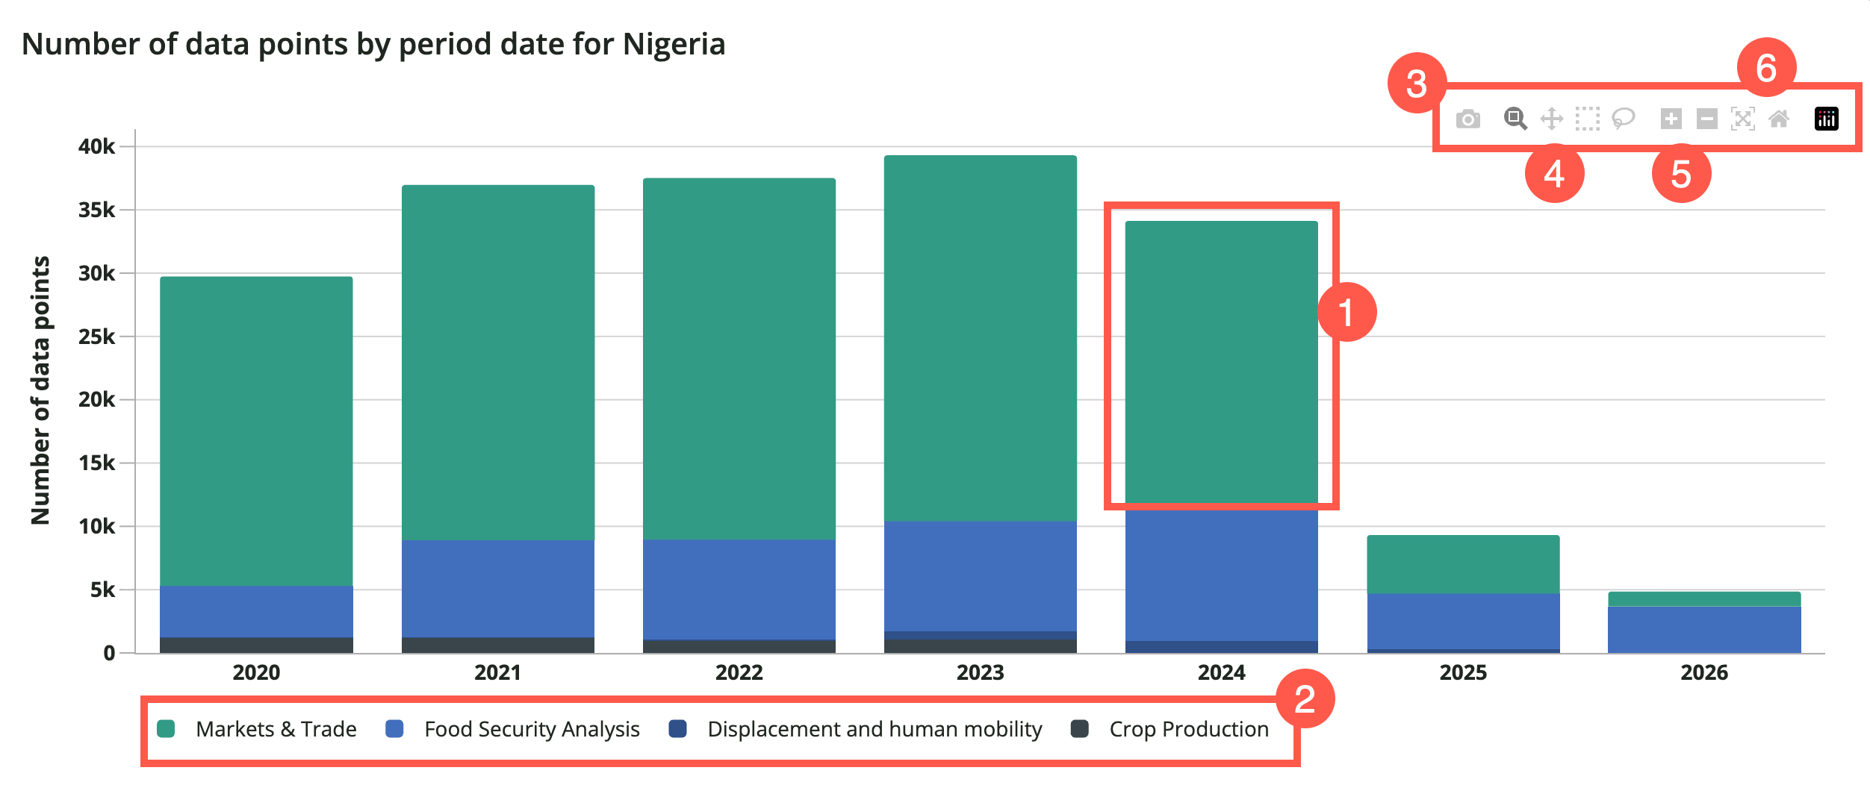This screenshot has height=791, width=1870.
Task: Select the Zoom tool in the modebar
Action: tap(1515, 119)
